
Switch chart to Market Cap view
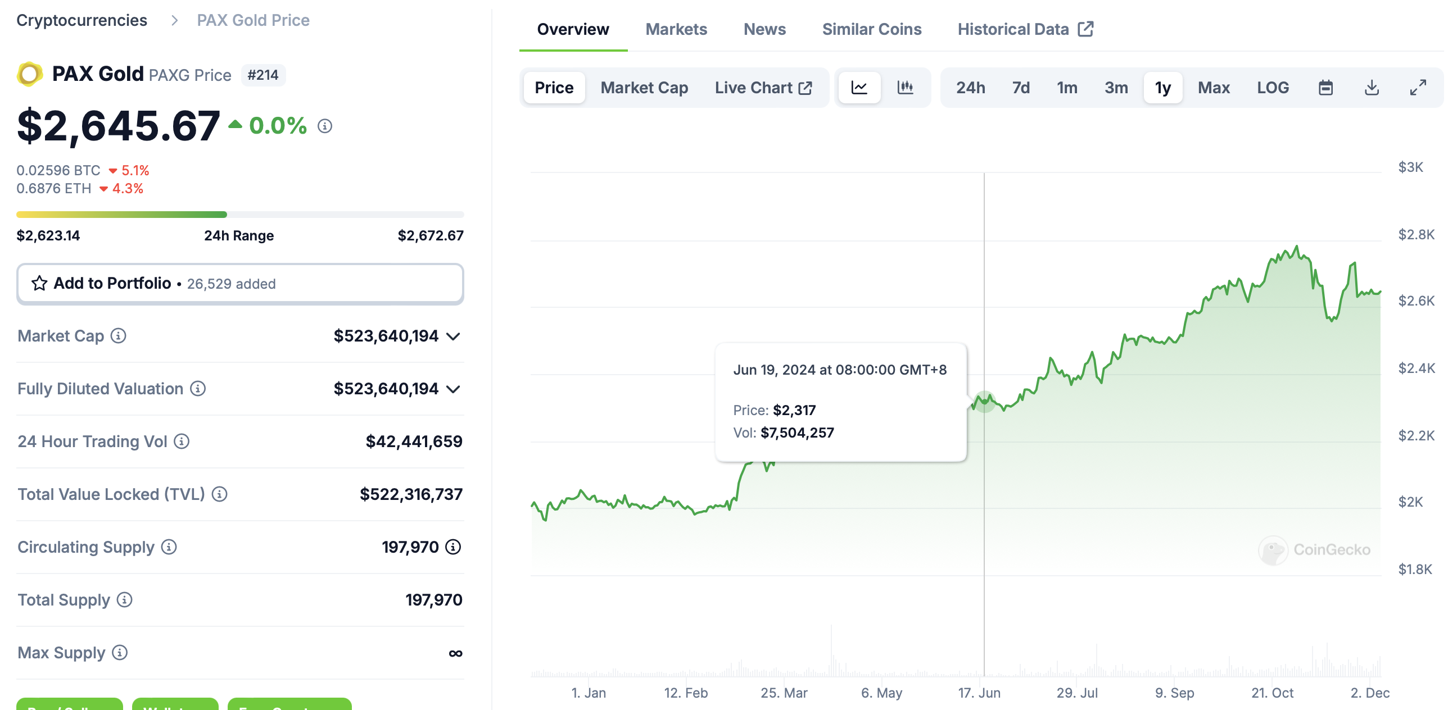(644, 88)
